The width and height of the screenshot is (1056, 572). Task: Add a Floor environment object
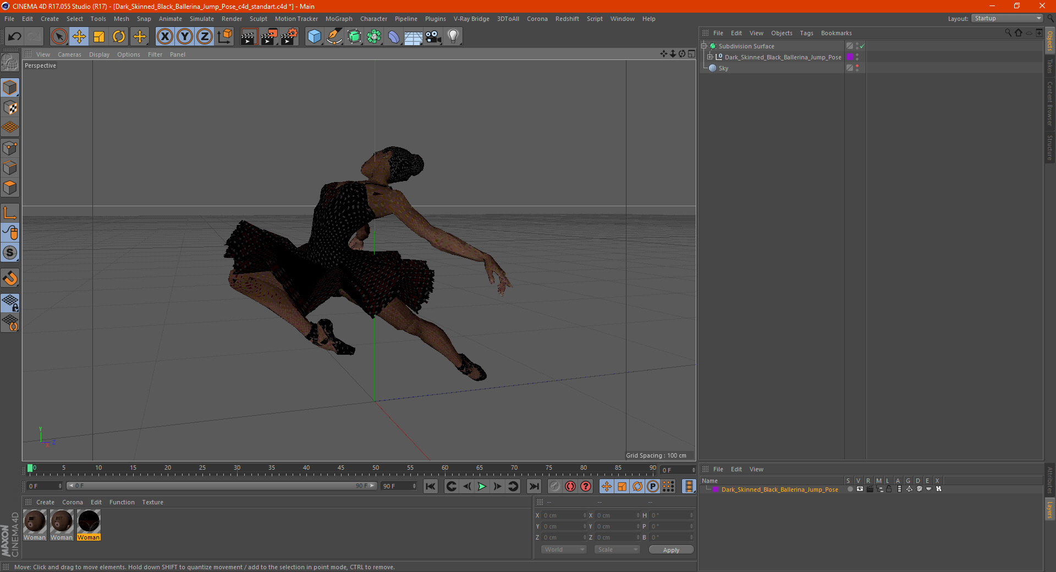pyautogui.click(x=414, y=37)
